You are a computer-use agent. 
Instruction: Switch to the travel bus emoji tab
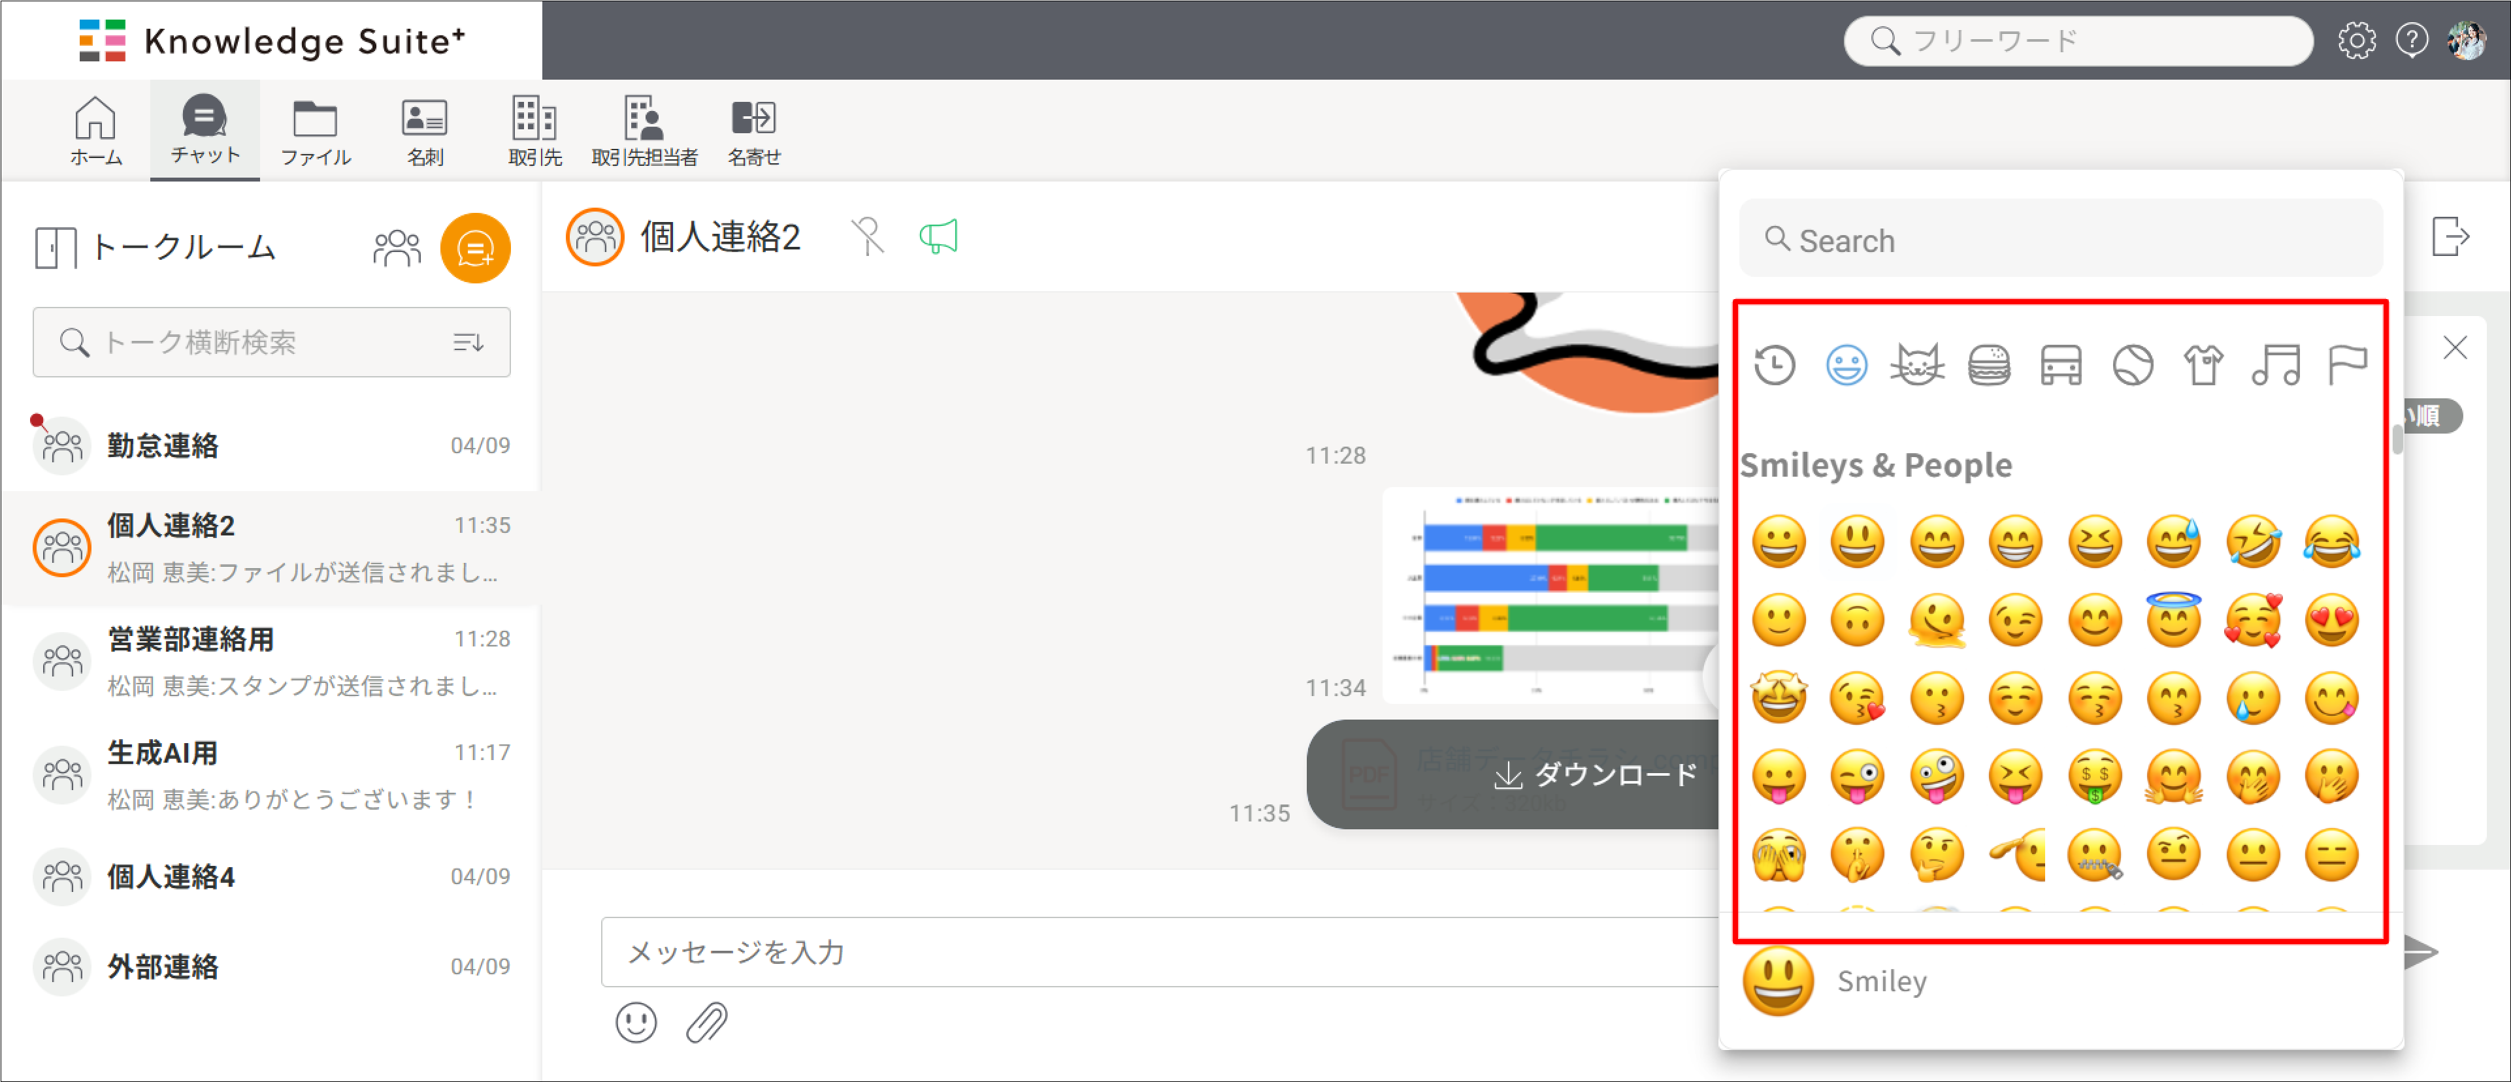pyautogui.click(x=2061, y=366)
